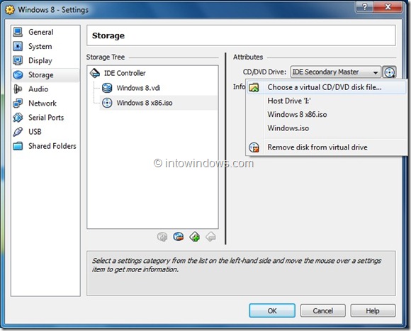Choose a virtual CD/DVD disk file menu entry
The image size is (411, 331).
coord(327,87)
